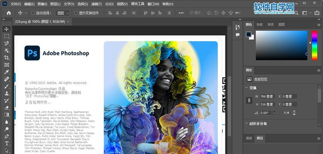Select the Blur tool
The width and height of the screenshot is (323, 154).
tap(7, 122)
